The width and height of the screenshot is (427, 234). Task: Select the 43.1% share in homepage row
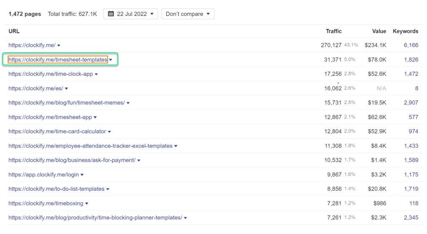tap(351, 45)
